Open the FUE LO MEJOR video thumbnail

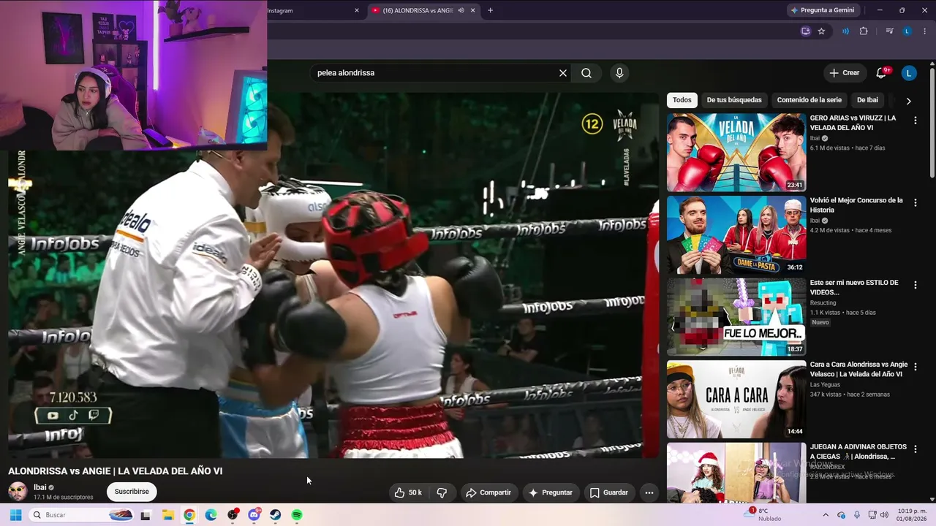(736, 317)
